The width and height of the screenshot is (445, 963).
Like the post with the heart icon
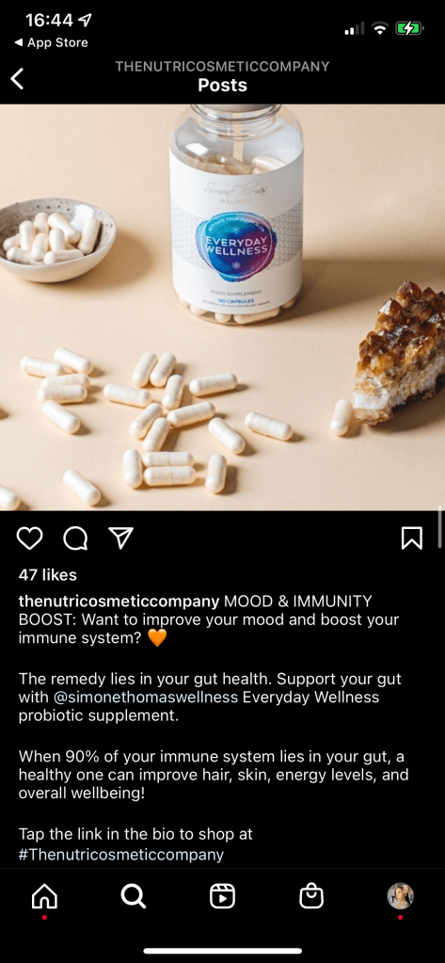(29, 538)
